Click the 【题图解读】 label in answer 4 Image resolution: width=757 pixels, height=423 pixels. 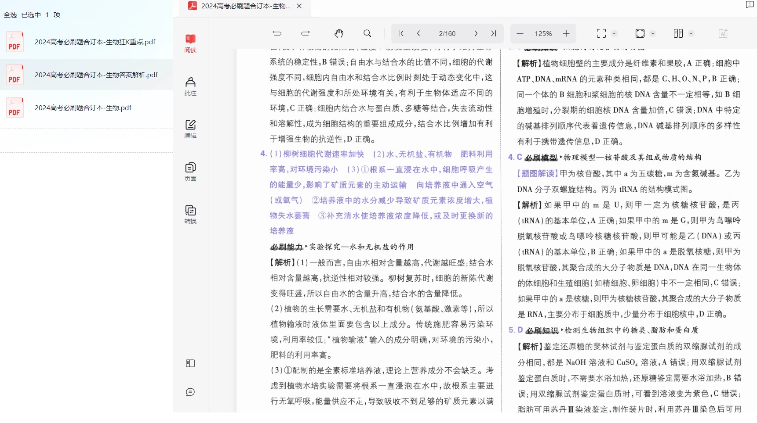[538, 173]
